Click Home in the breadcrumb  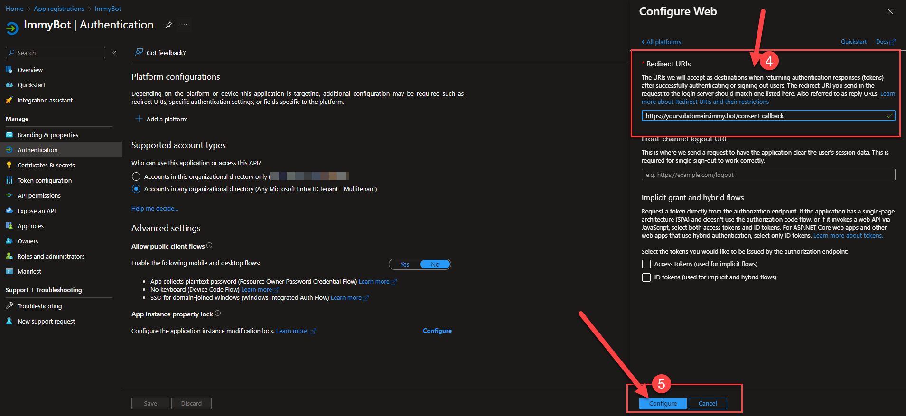15,9
